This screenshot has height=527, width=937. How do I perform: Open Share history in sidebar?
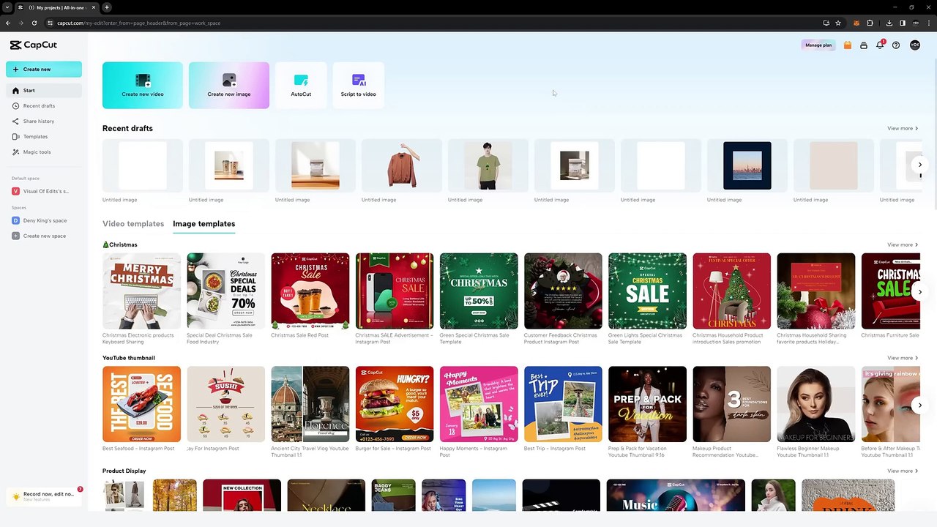(44, 121)
